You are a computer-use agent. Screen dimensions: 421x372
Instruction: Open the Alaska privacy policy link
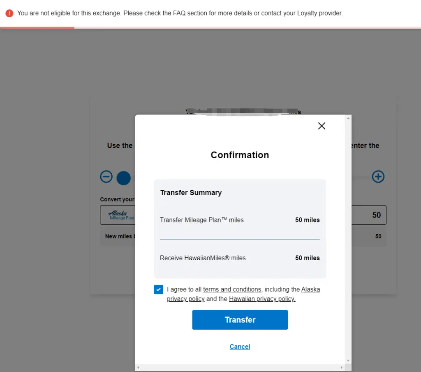[310, 289]
